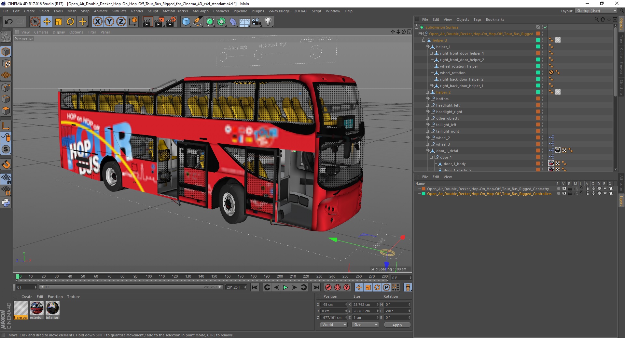Image resolution: width=625 pixels, height=338 pixels.
Task: Open the Deformer objects icon
Action: coord(233,22)
